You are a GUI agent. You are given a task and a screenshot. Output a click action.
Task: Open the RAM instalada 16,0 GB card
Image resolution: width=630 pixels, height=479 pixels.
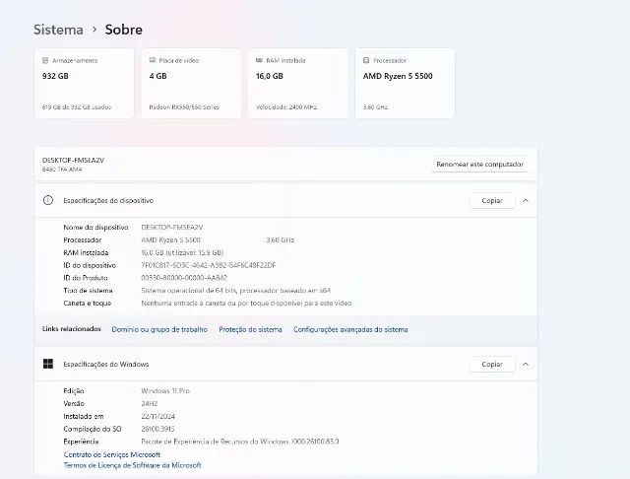[x=298, y=83]
